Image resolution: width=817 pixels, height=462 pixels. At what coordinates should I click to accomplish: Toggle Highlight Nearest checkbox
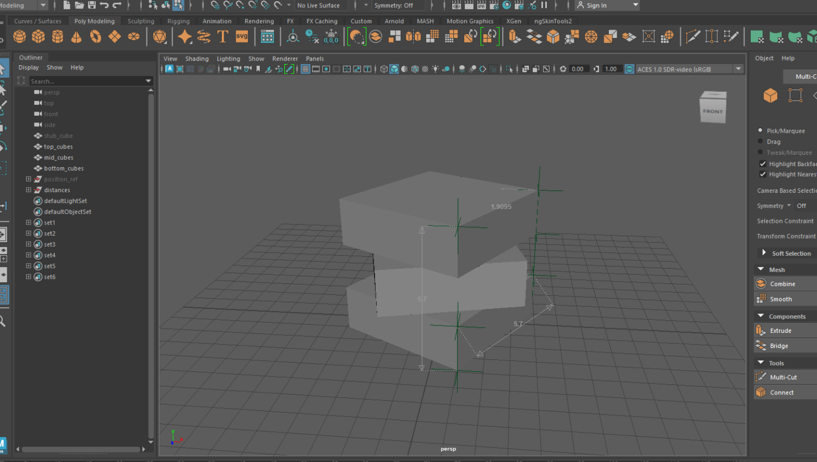(x=763, y=175)
